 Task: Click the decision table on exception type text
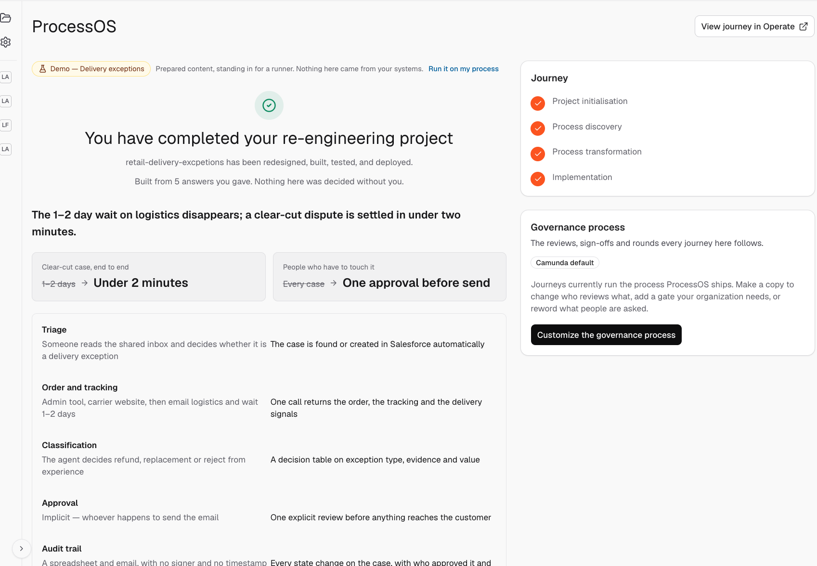[375, 460]
